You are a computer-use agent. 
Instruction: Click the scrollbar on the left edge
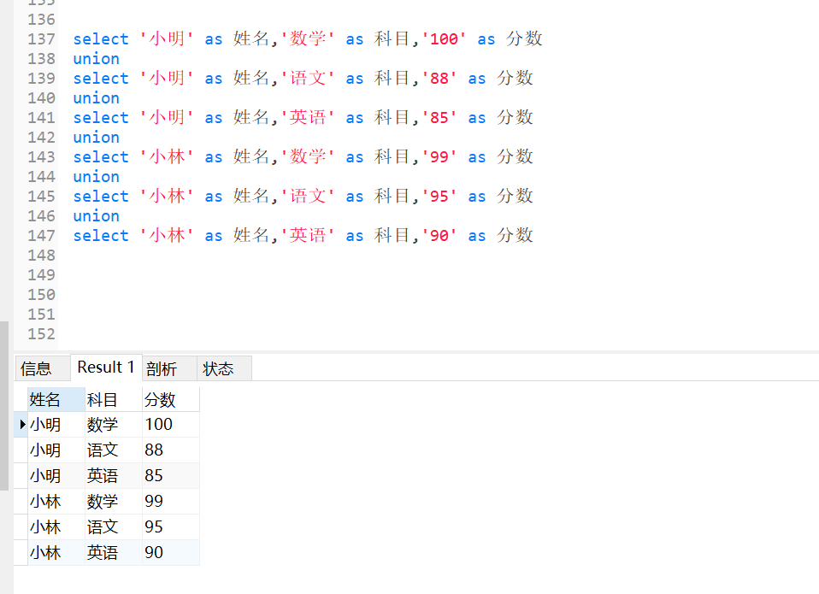(4, 333)
